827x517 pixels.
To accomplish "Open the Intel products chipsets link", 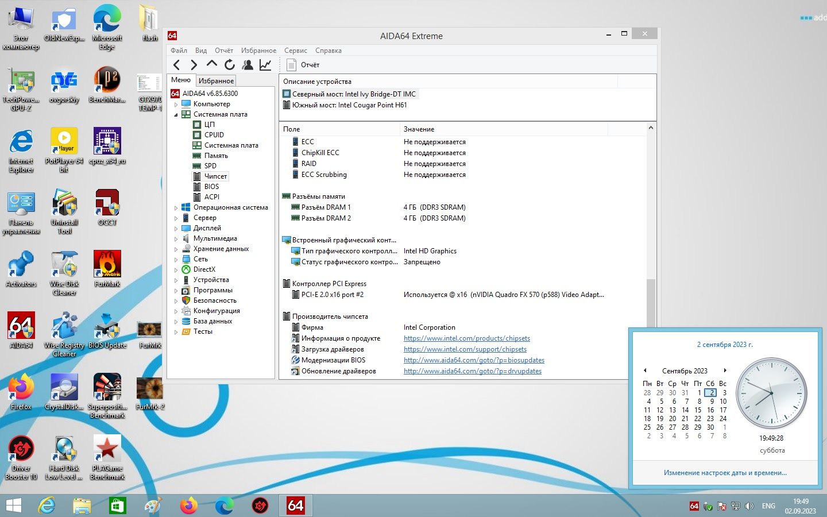I will coord(467,338).
